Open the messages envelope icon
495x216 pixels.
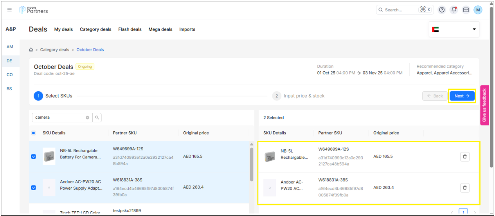[466, 10]
